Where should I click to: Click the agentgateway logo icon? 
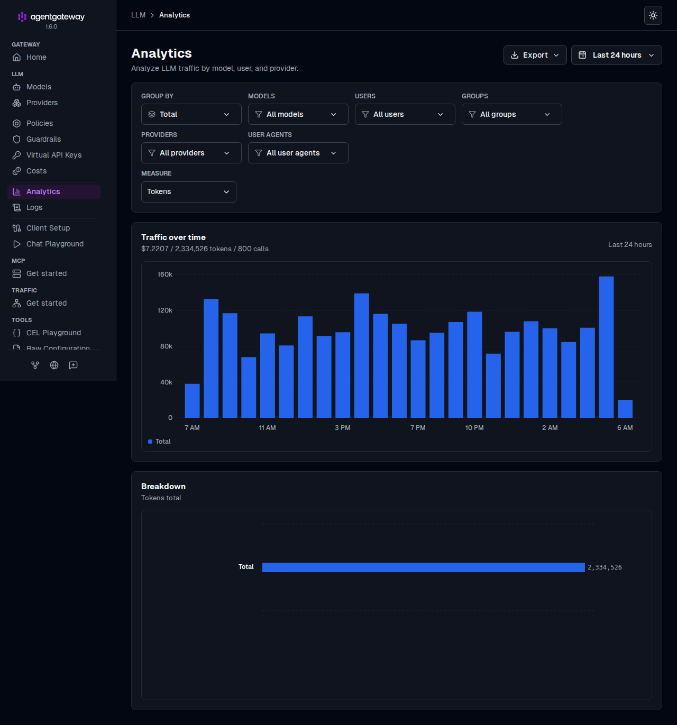(22, 17)
